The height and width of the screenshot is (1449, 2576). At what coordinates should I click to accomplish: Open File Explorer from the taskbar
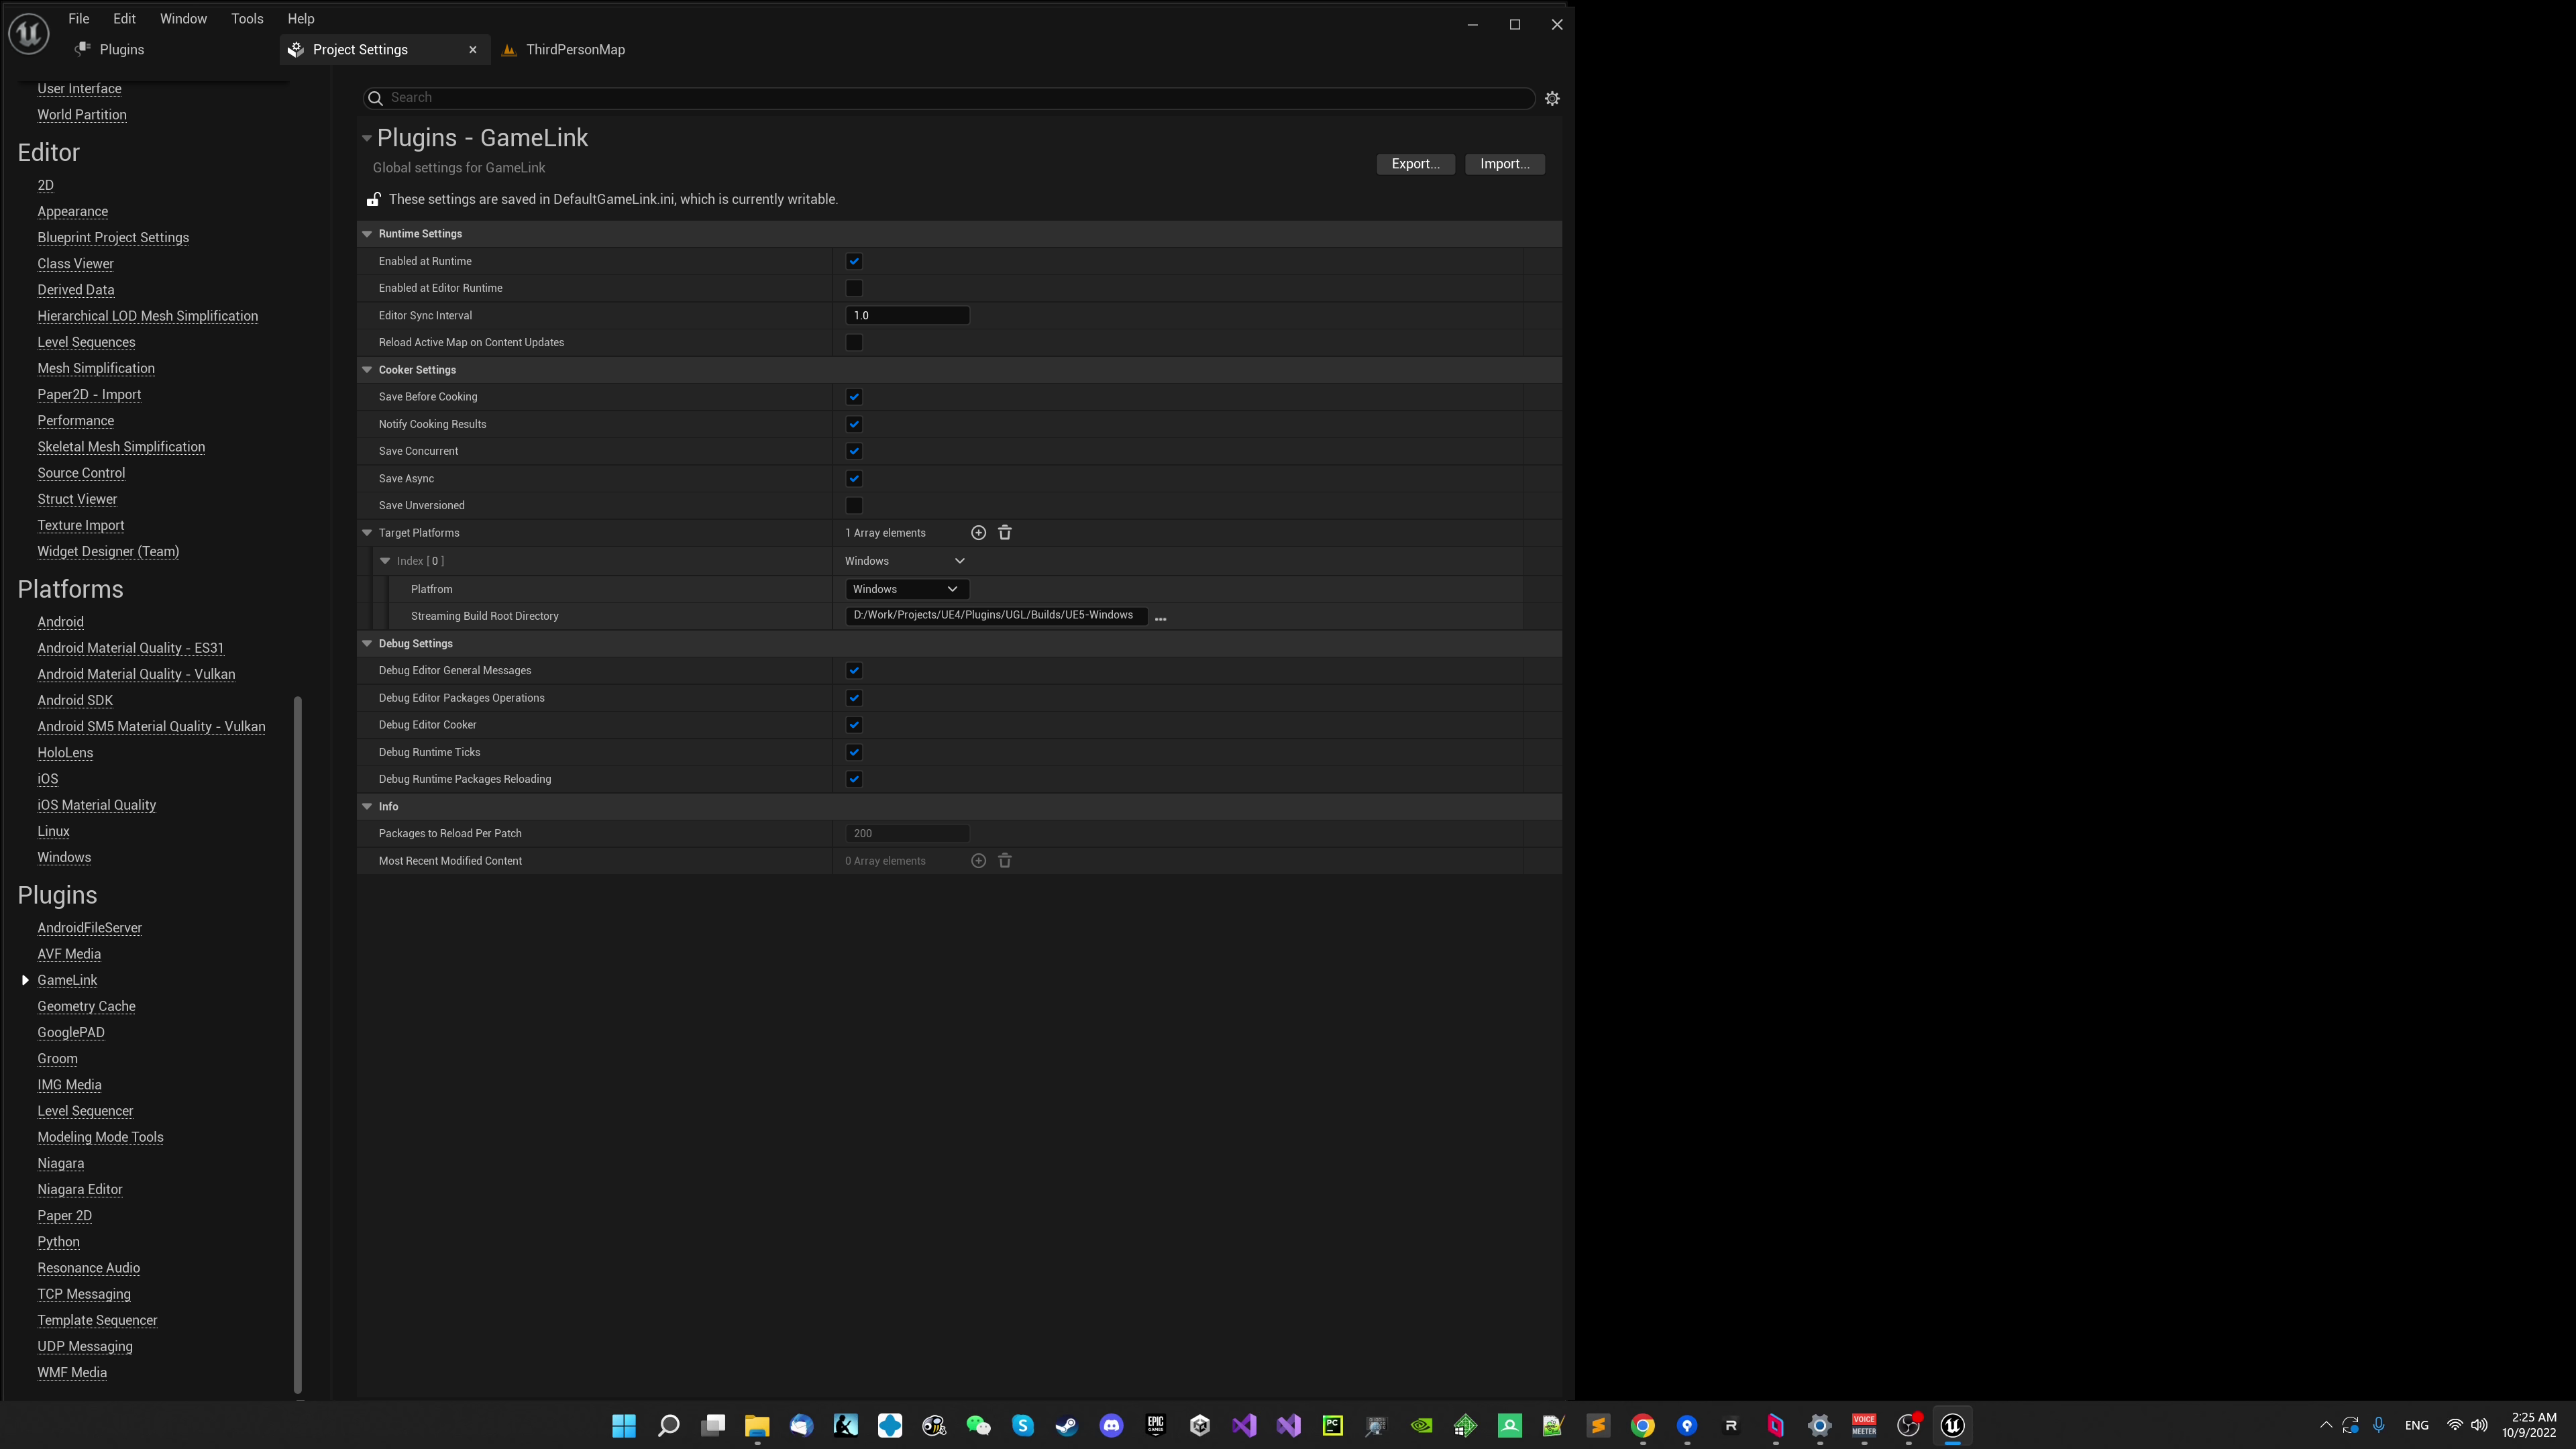coord(757,1425)
